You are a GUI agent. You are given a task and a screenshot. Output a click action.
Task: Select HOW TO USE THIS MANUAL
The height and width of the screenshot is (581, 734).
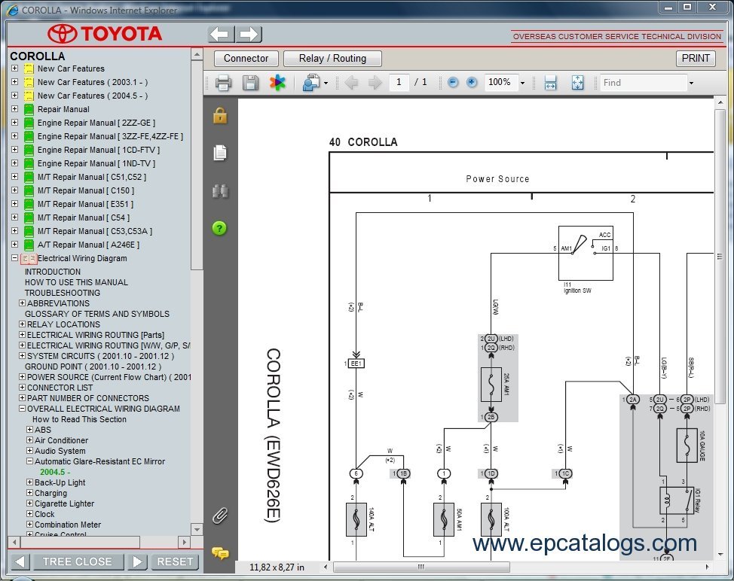point(76,282)
